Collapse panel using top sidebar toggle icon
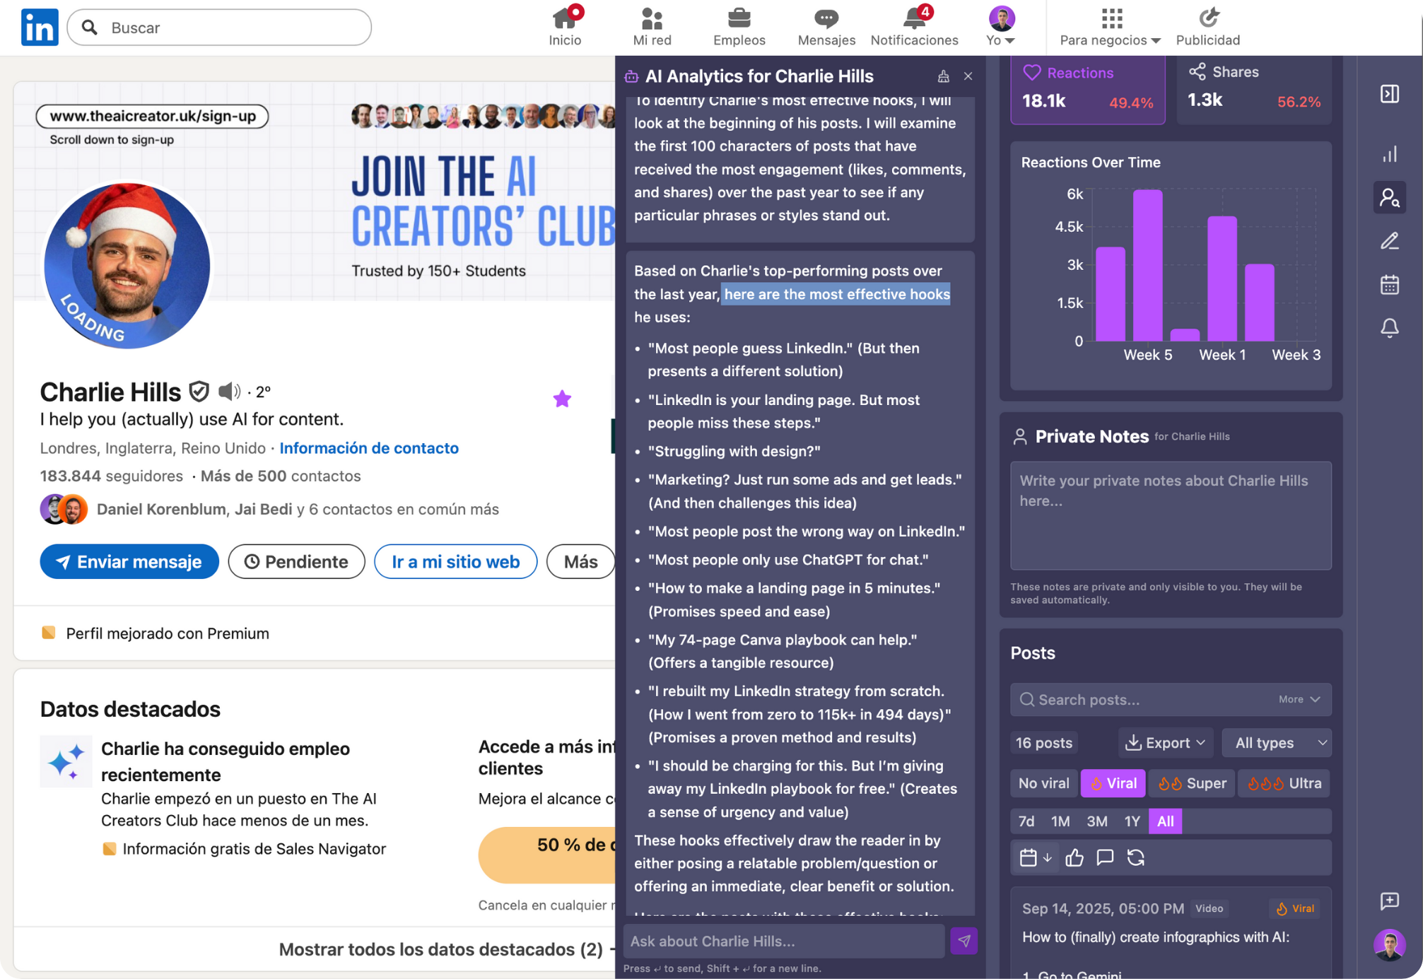 (1389, 94)
